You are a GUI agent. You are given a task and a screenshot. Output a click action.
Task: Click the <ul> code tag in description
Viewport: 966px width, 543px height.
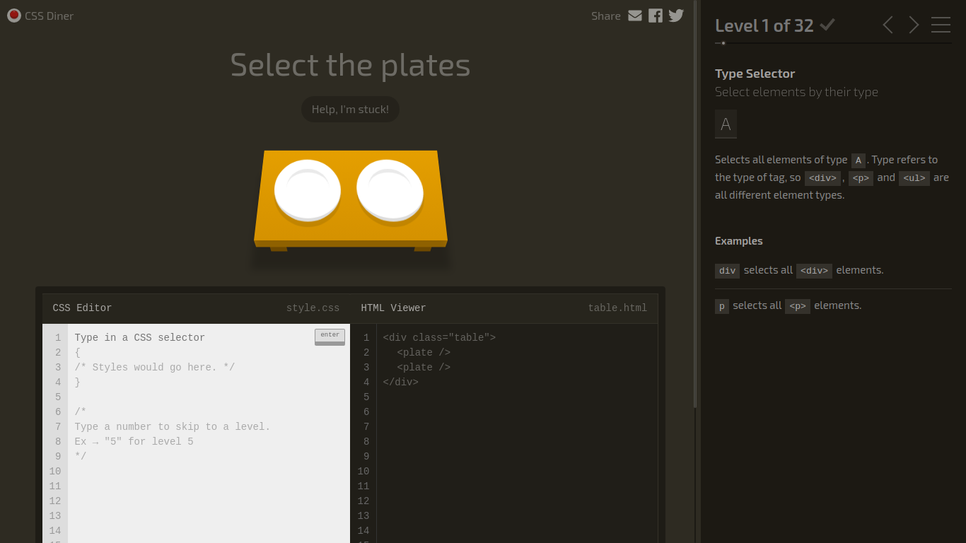pyautogui.click(x=914, y=178)
